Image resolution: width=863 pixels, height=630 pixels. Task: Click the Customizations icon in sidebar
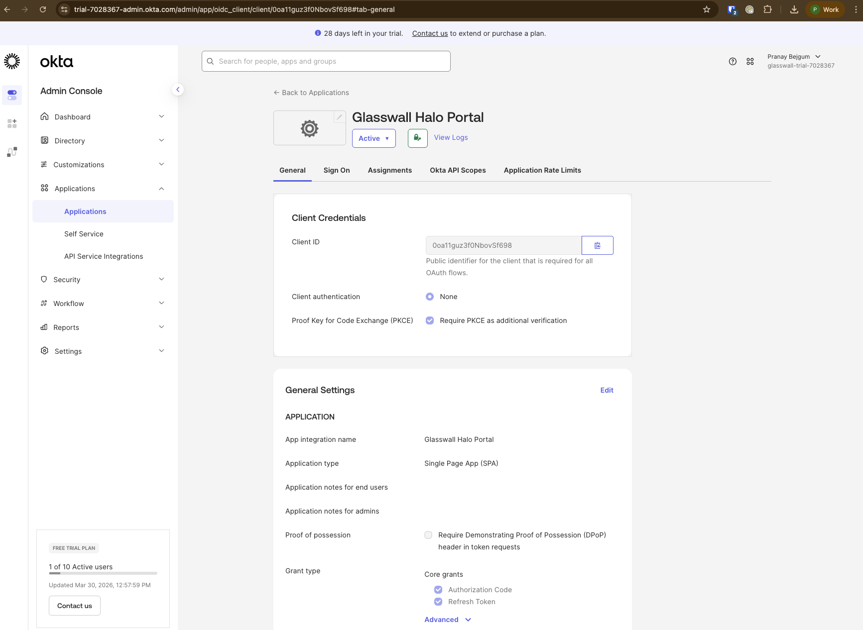click(x=44, y=164)
